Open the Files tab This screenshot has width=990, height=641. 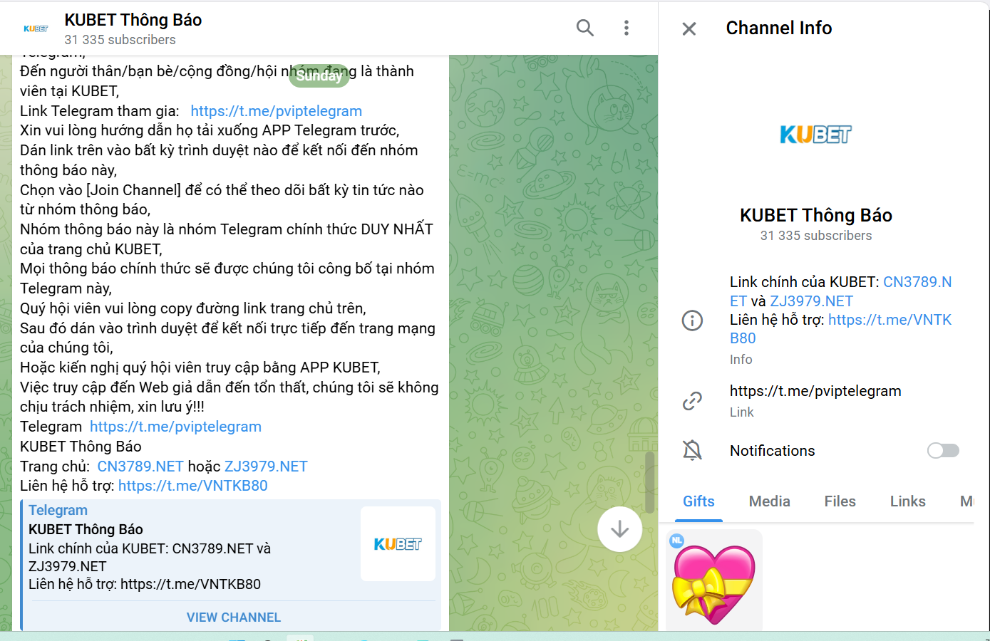pyautogui.click(x=840, y=501)
